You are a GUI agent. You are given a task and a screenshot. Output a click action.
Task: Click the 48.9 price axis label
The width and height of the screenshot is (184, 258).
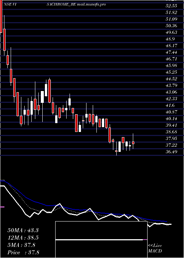pyautogui.click(x=170, y=39)
